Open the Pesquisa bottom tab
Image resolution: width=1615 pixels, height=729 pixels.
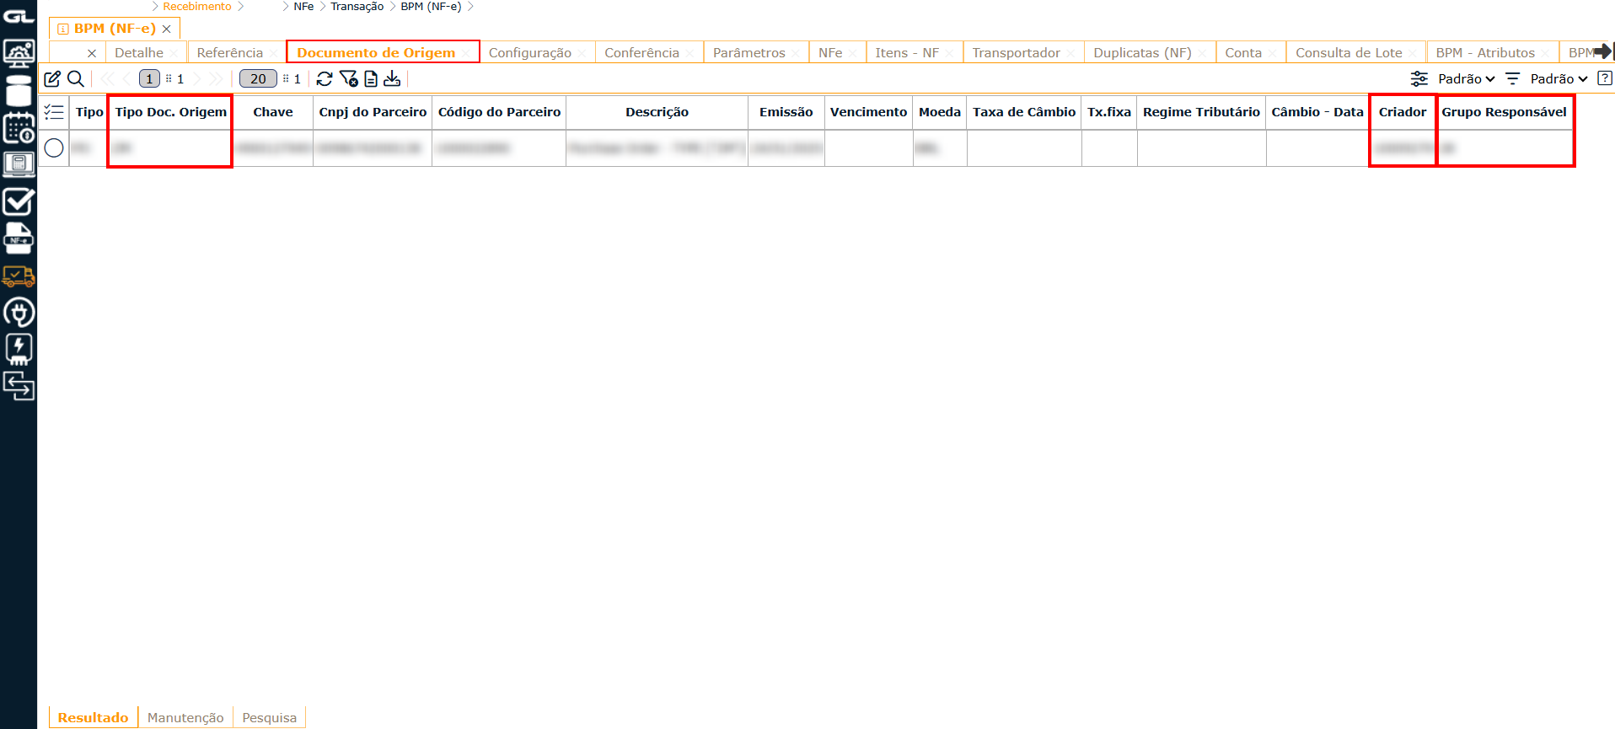pos(269,717)
